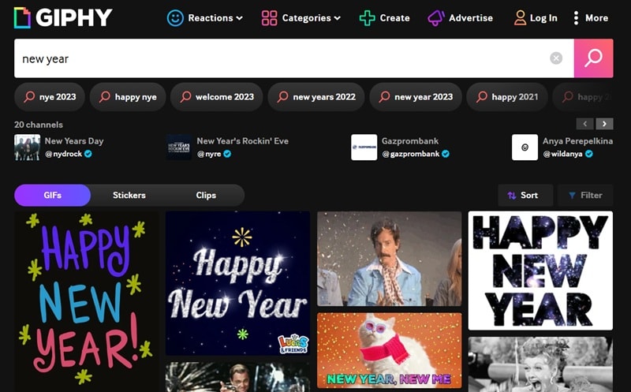The image size is (631, 392).
Task: Open the Categories menu
Action: coord(301,18)
